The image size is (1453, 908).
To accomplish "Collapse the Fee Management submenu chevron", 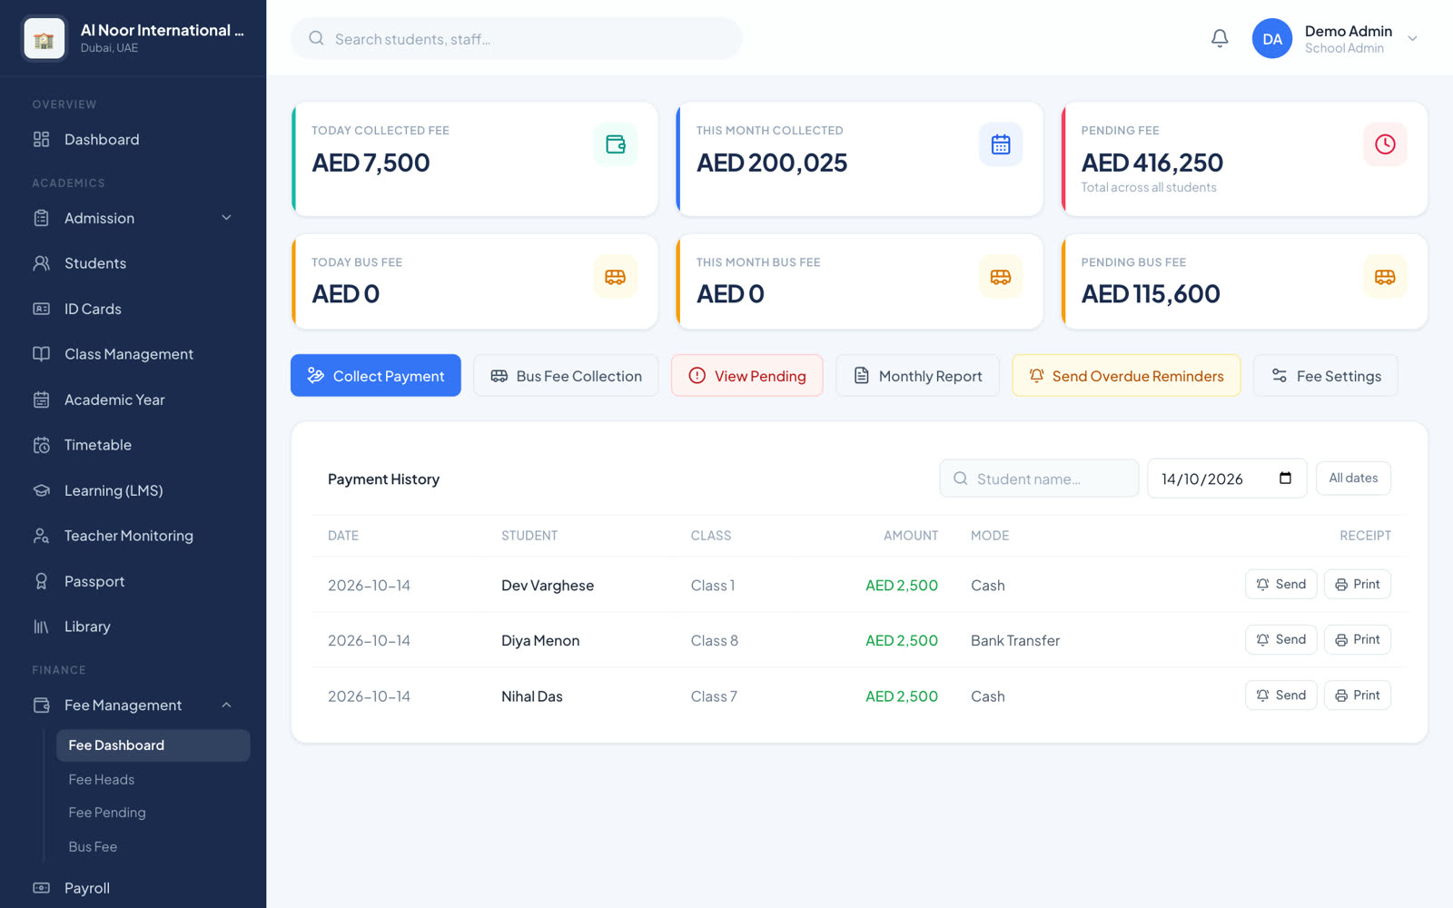I will click(227, 706).
